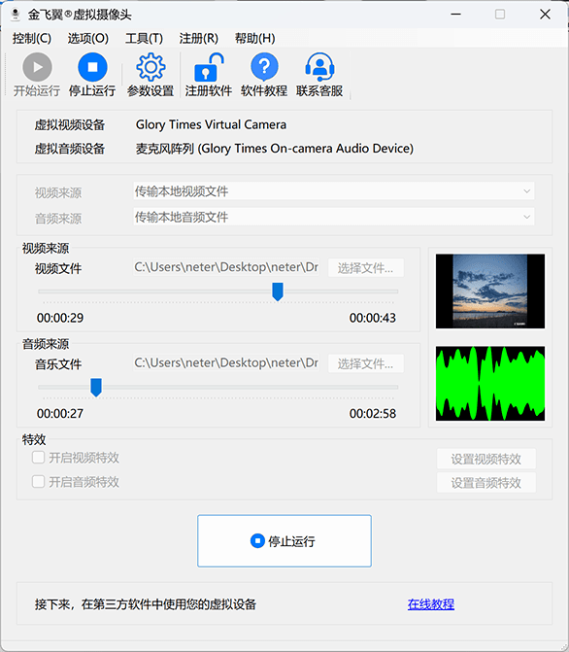Minimize the 金飞翼虚拟摄像头 window

pos(456,15)
